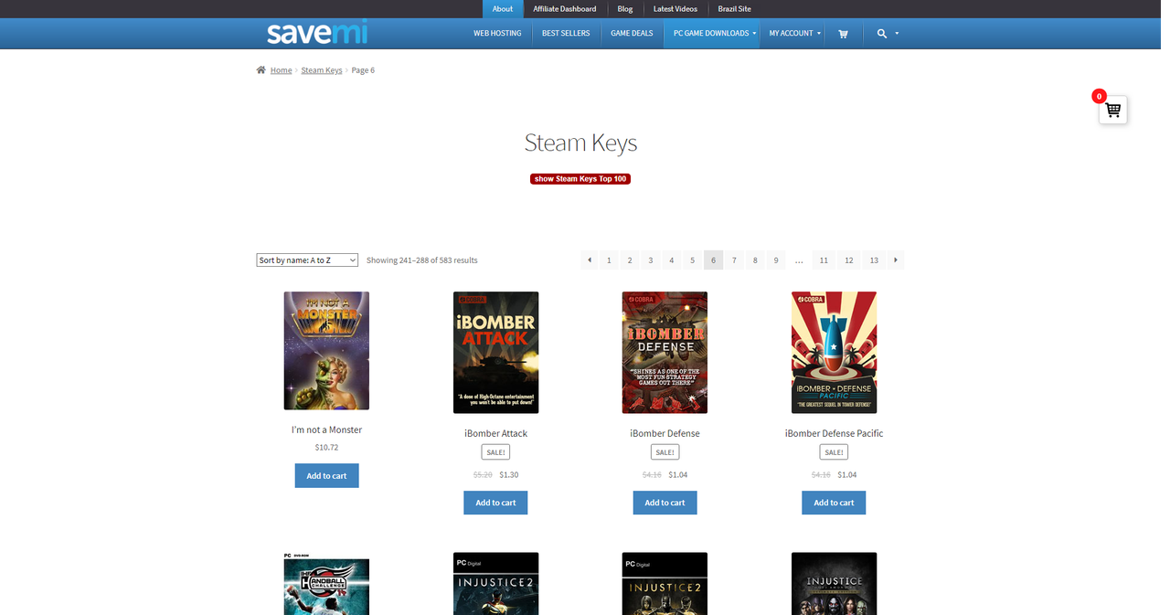Expand the My Account menu

tap(792, 34)
